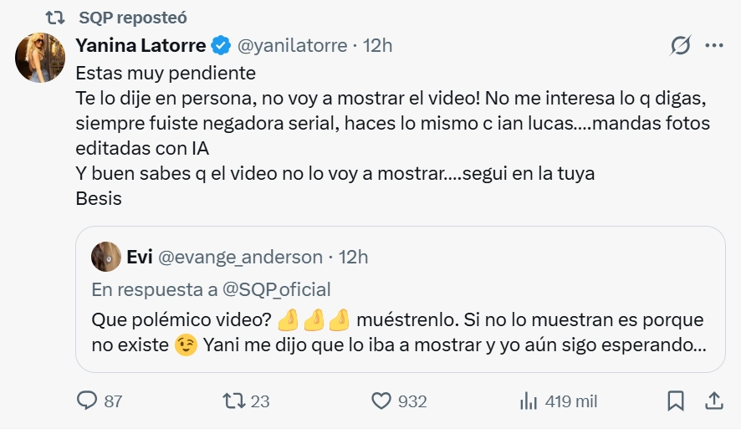Click Evi's small avatar in quoted tweet

pyautogui.click(x=105, y=257)
